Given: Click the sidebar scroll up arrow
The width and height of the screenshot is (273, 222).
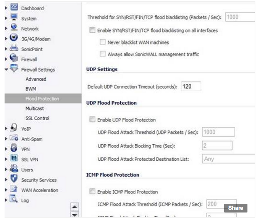Looking at the screenshot, I should (x=75, y=207).
